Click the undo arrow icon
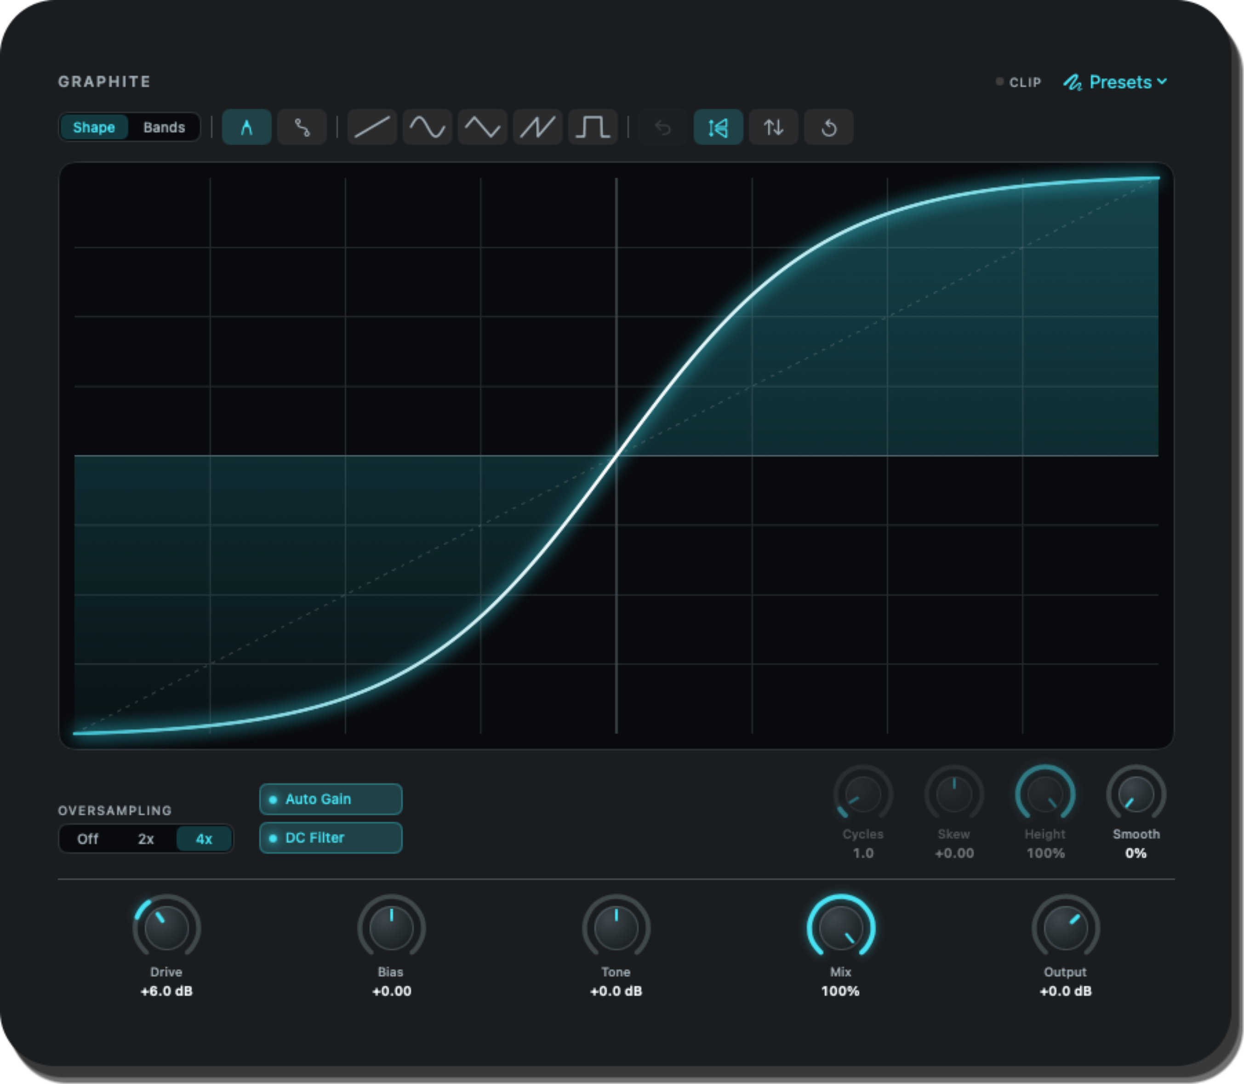This screenshot has height=1084, width=1244. [663, 128]
